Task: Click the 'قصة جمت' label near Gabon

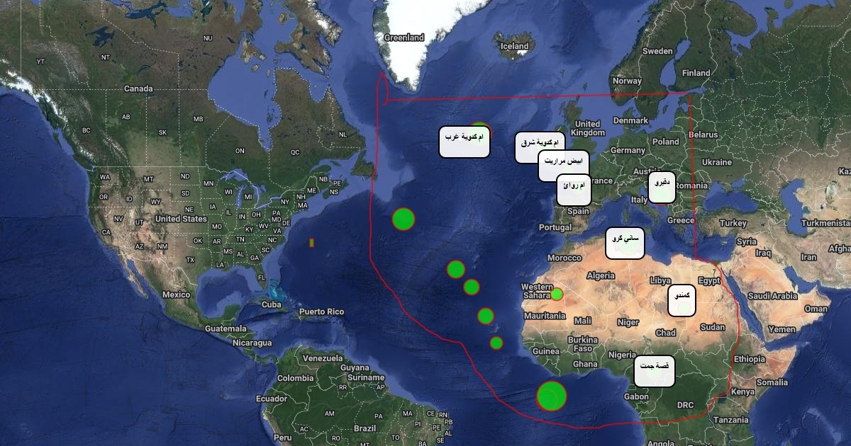Action: [x=654, y=371]
